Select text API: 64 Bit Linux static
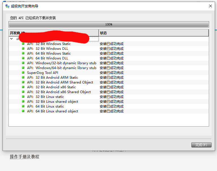Screen dimensions: 217x171 click(45, 106)
